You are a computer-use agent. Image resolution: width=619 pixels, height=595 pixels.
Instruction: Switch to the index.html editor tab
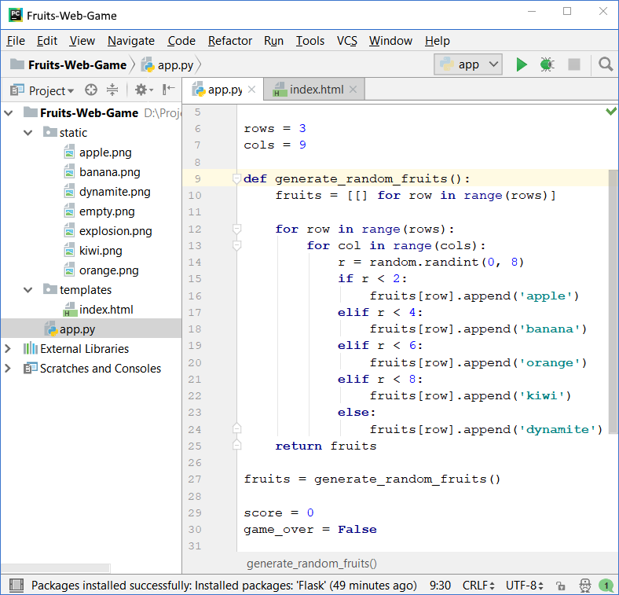coord(316,90)
